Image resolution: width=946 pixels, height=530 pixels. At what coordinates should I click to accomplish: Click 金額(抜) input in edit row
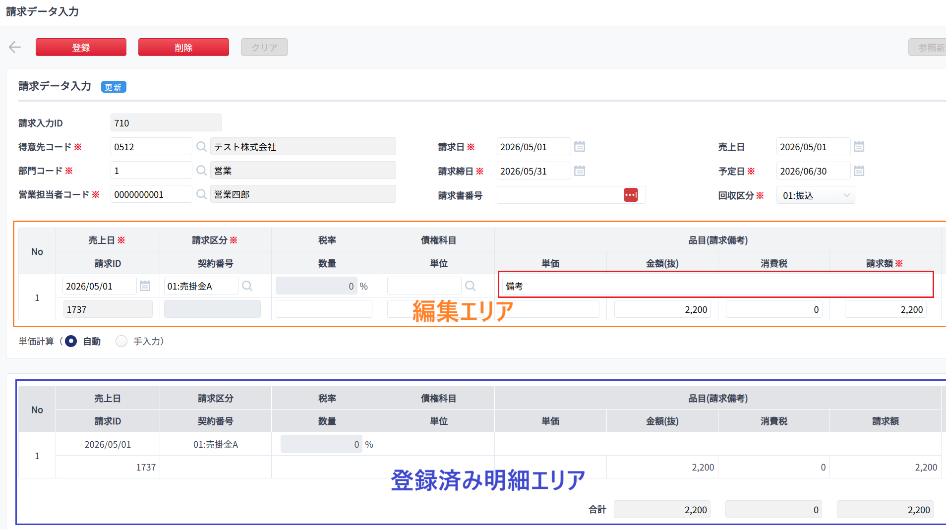662,309
